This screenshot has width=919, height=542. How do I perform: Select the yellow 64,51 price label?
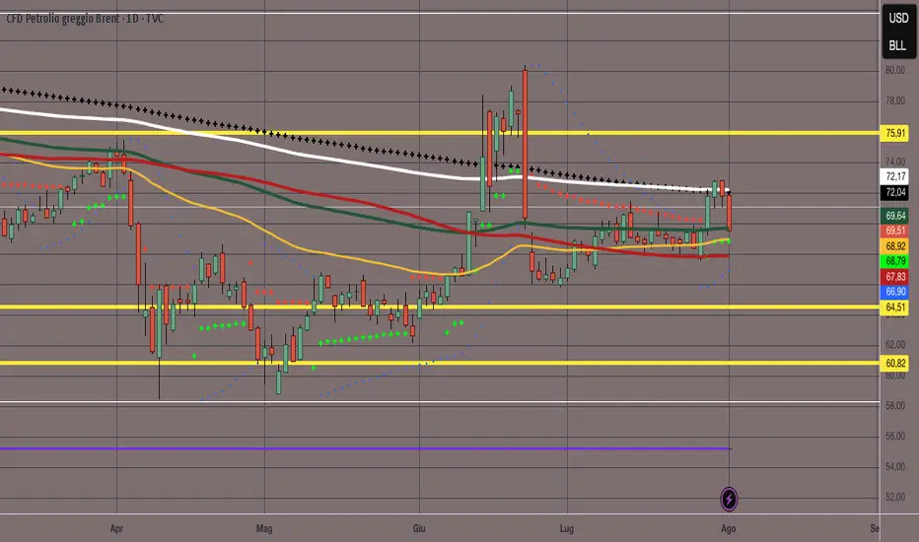(895, 307)
